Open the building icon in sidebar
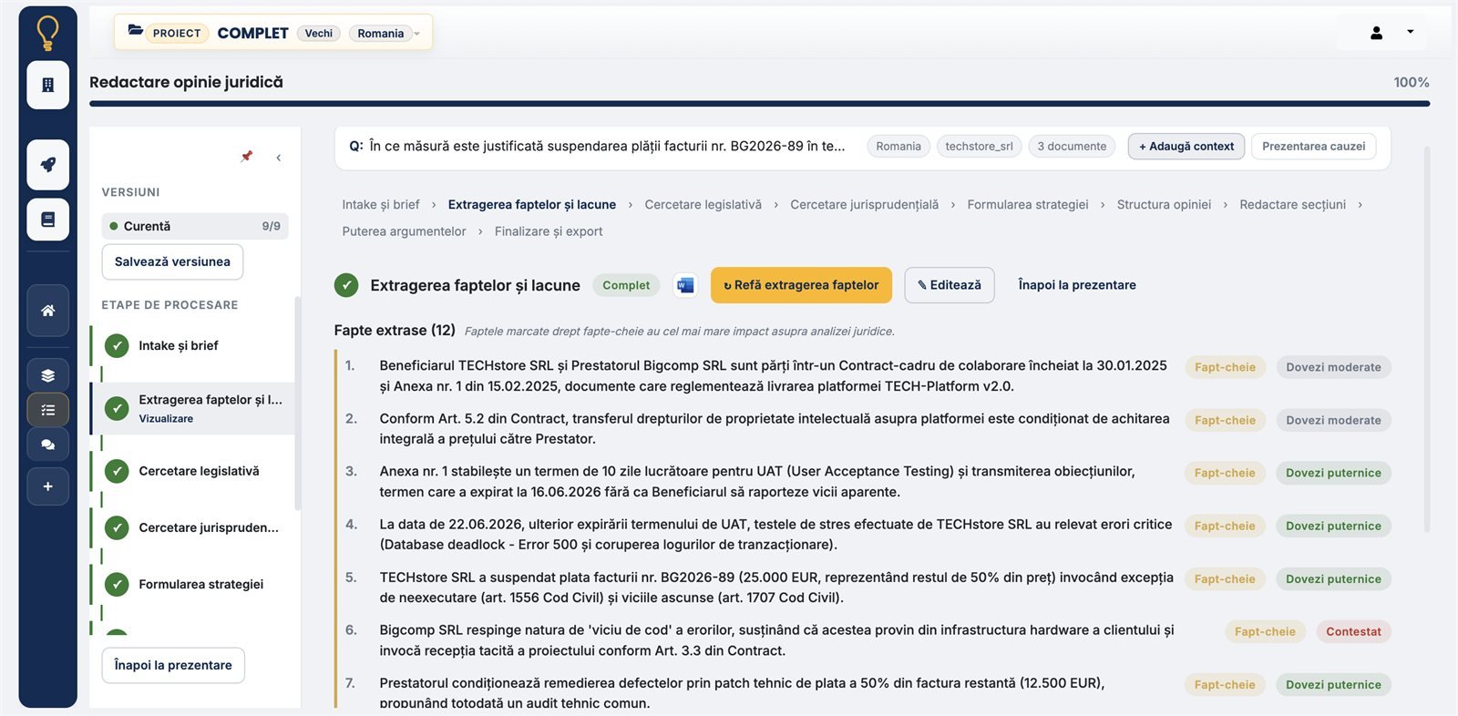 (x=48, y=85)
